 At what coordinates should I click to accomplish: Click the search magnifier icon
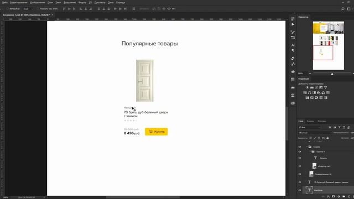(343, 9)
